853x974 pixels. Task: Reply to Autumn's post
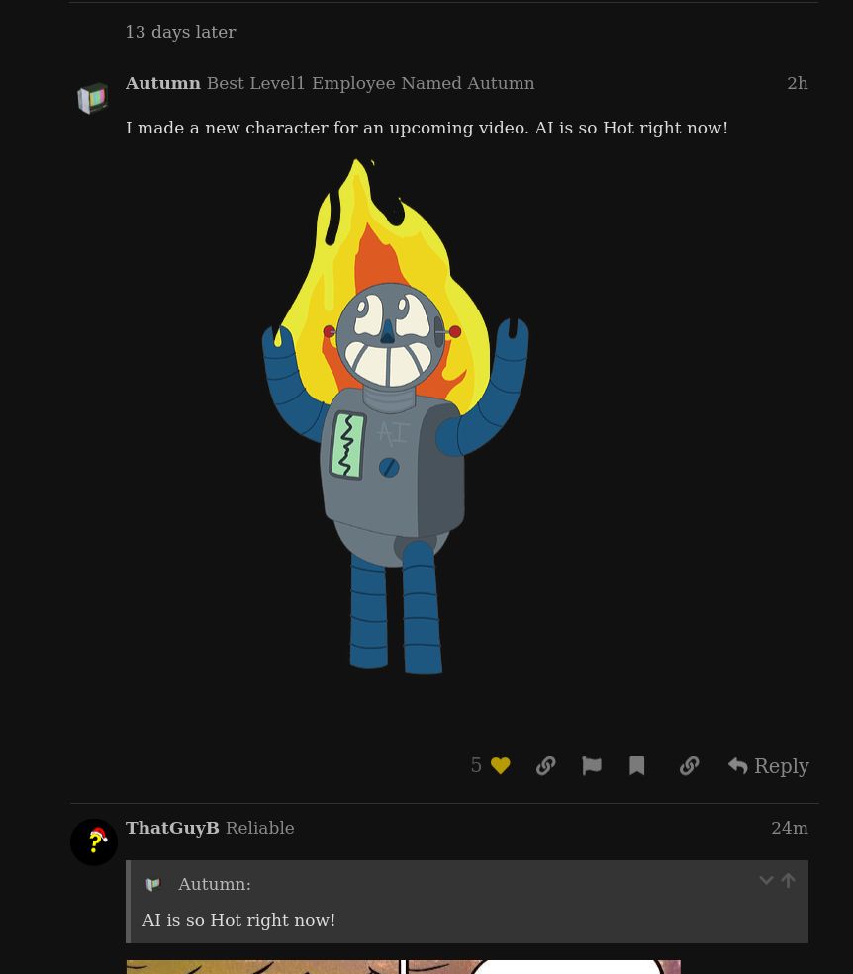point(769,766)
